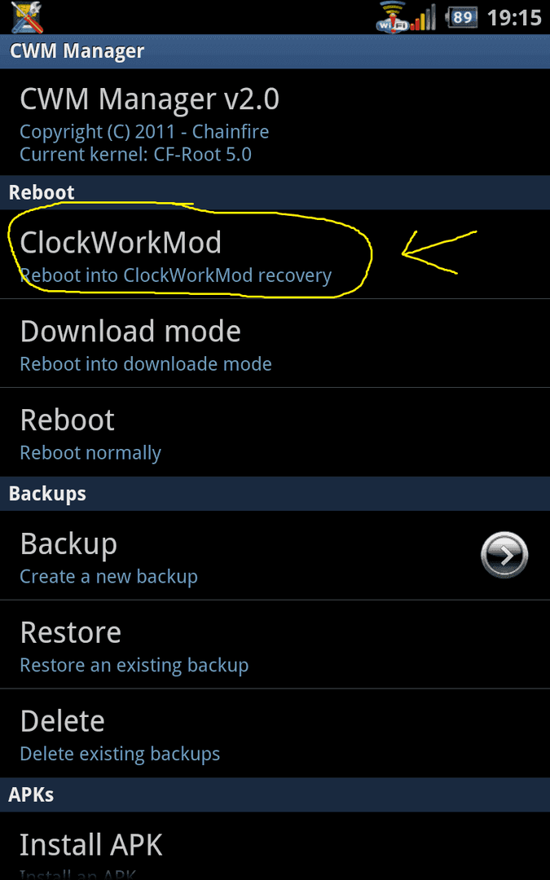Screen dimensions: 550x880
Task: Open the Backup arrow chevron icon
Action: point(504,555)
